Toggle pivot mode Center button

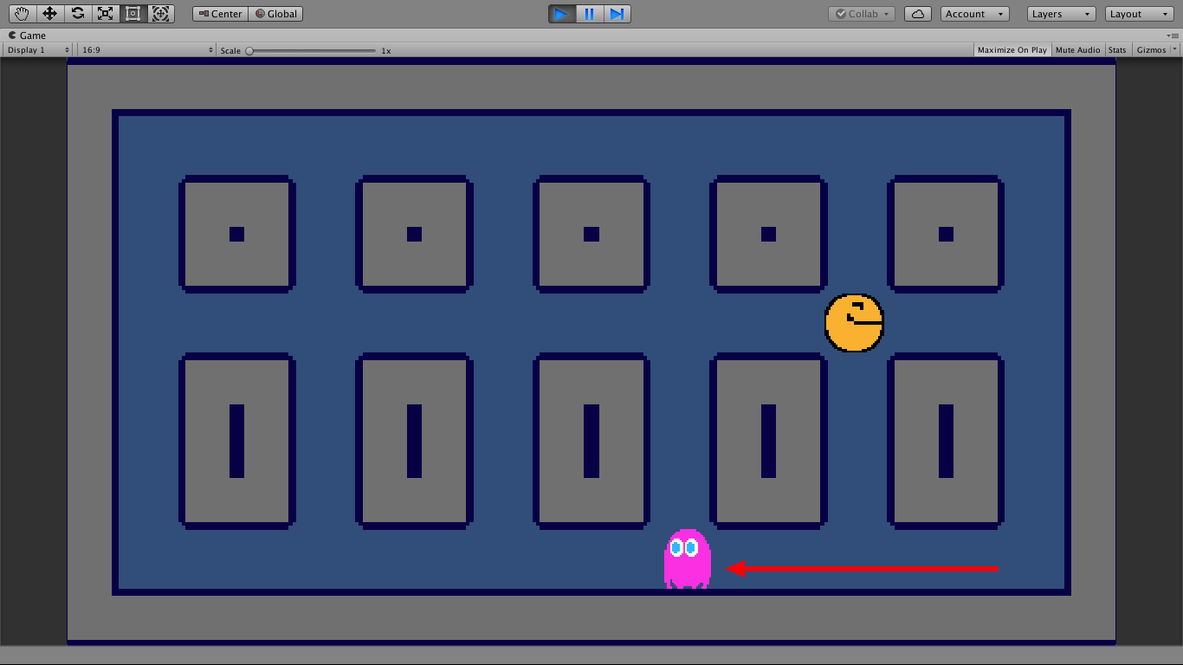220,14
